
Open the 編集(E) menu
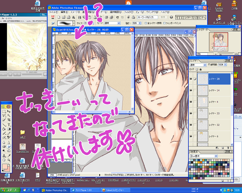coord(64,12)
